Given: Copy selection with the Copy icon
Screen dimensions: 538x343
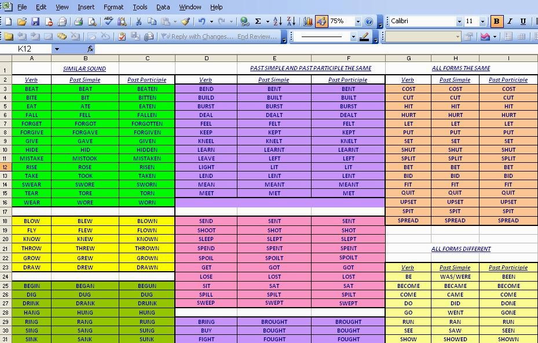Looking at the screenshot, I should 152,21.
